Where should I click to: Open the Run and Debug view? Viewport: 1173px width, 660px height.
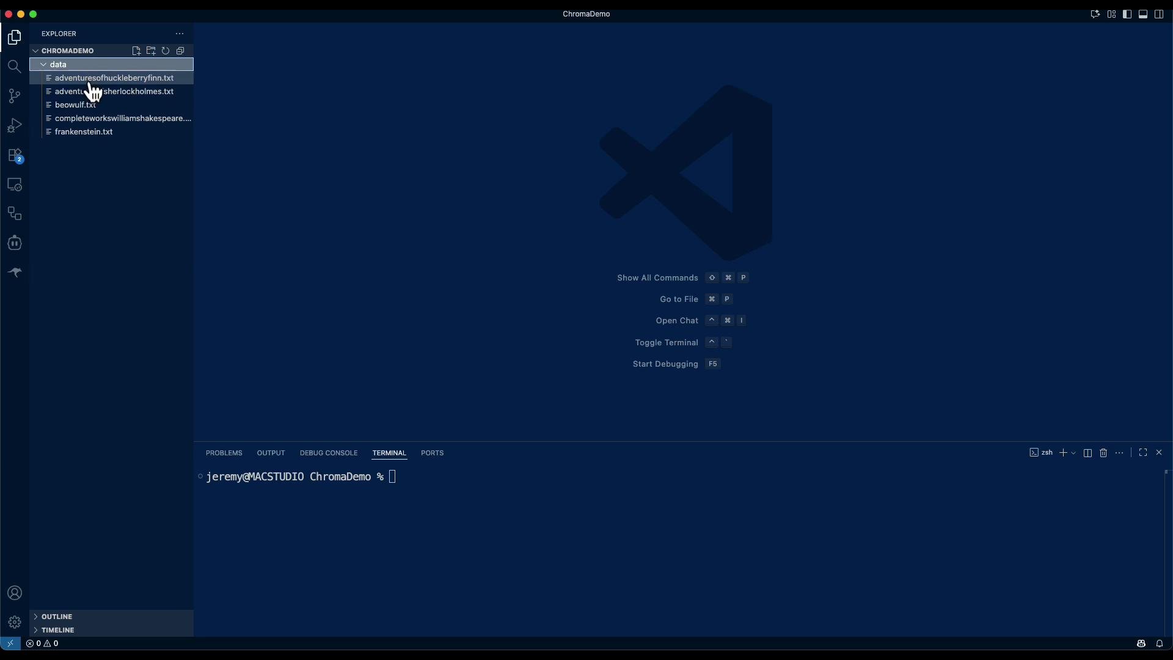(15, 125)
